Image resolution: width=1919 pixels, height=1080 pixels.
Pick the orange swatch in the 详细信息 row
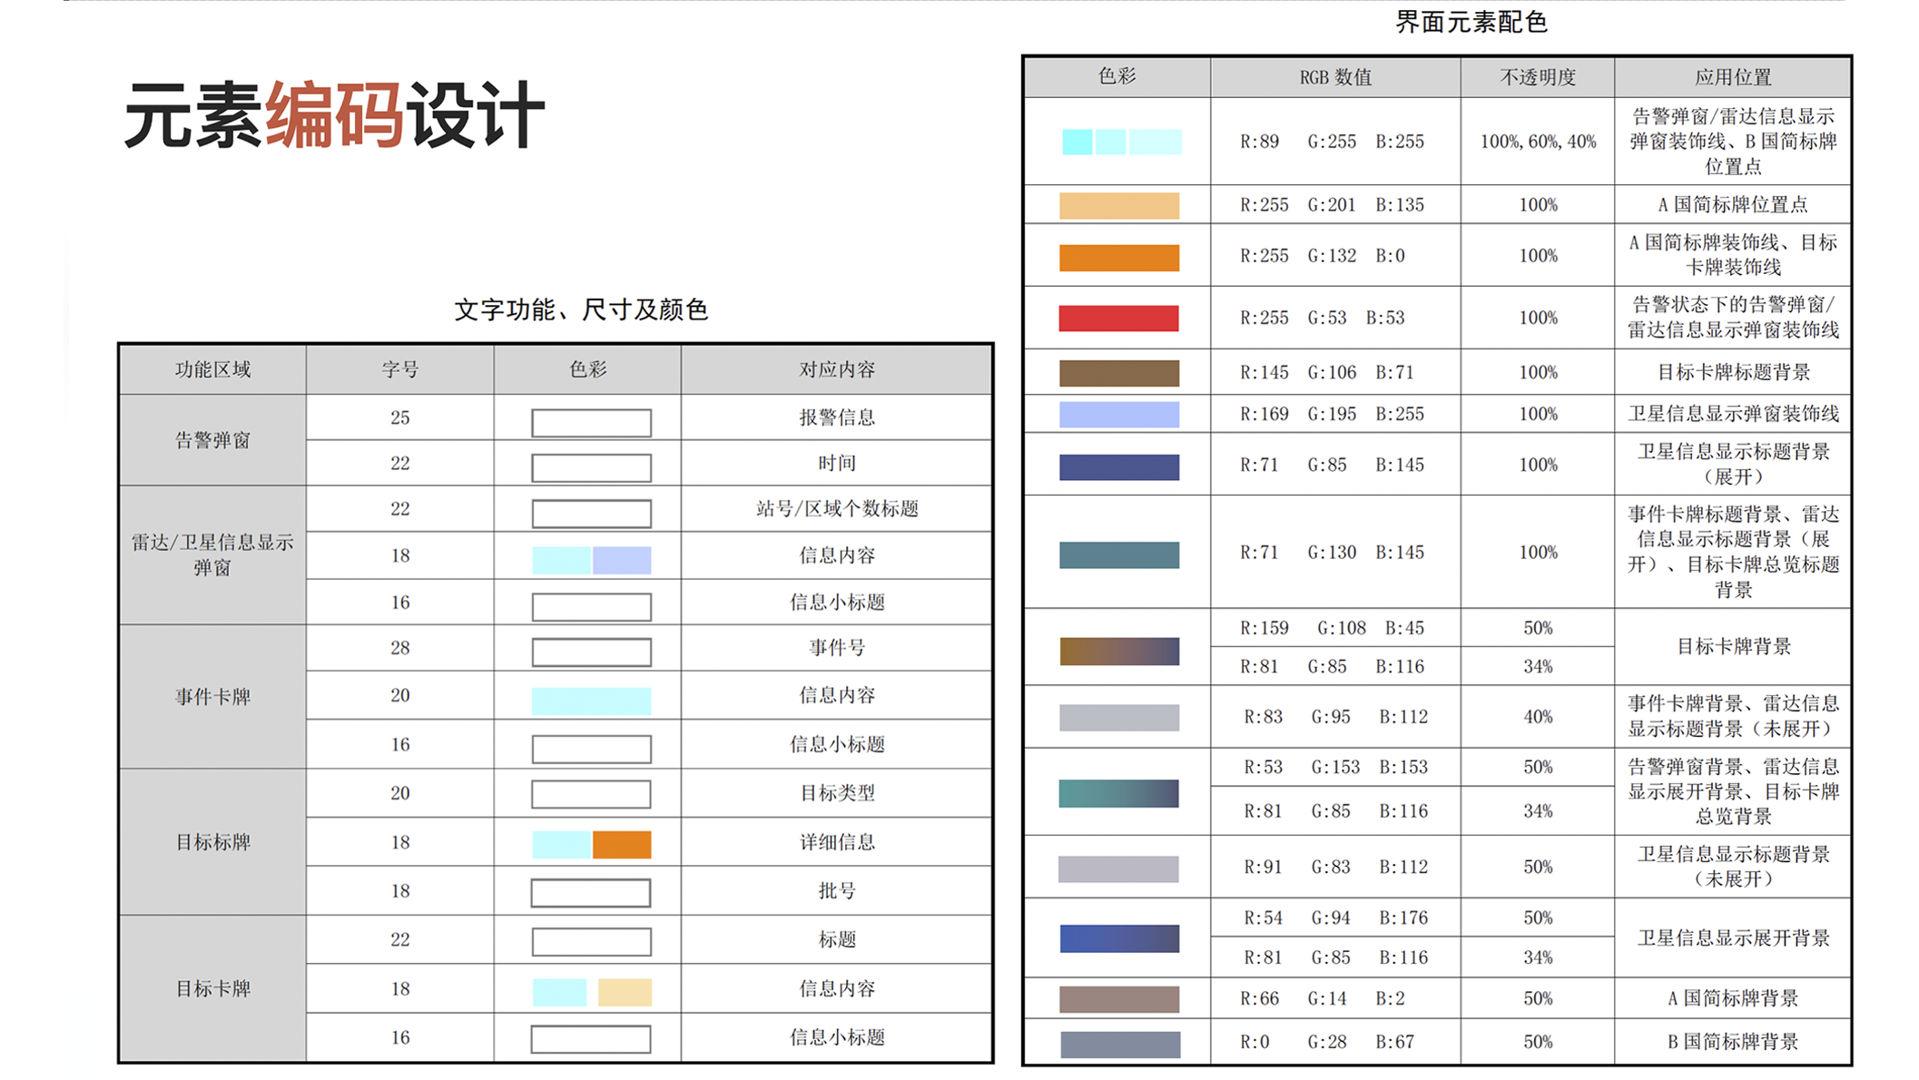coord(622,845)
